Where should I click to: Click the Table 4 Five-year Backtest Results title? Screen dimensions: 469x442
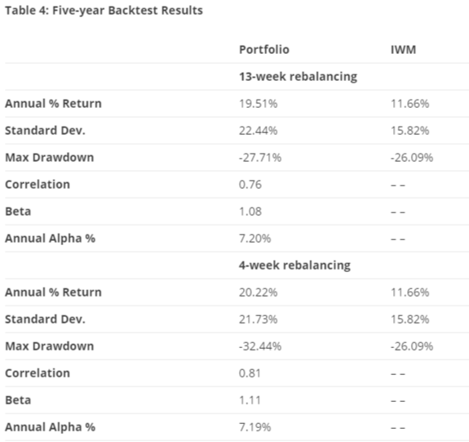104,11
